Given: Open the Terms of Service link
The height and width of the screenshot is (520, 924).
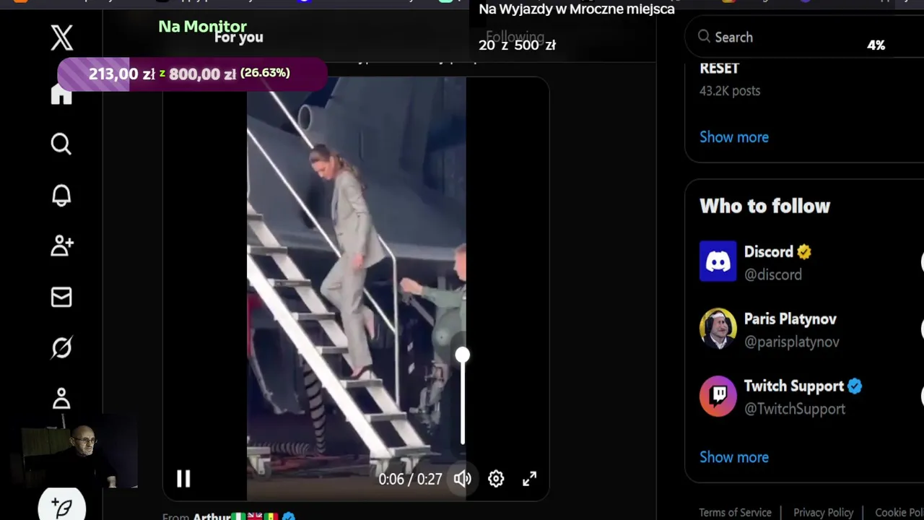Looking at the screenshot, I should (x=735, y=512).
